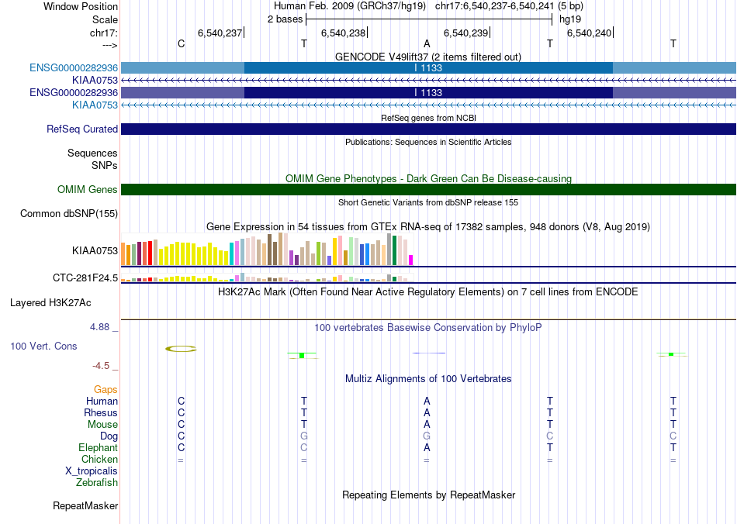Click the Mouse species label
737x524 pixels.
(x=102, y=425)
